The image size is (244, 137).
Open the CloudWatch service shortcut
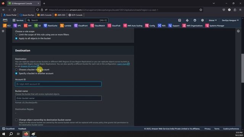98,25
